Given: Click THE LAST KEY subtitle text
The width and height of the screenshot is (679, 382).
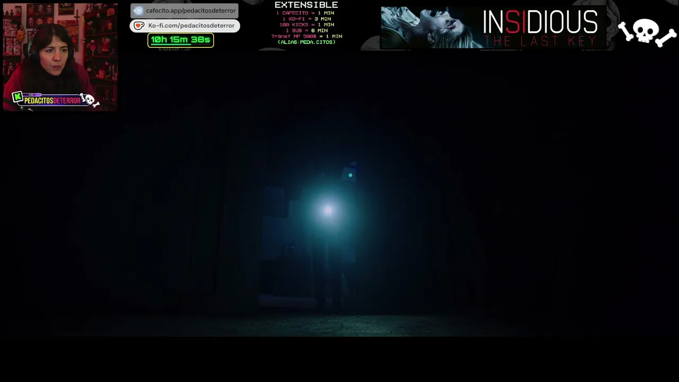Looking at the screenshot, I should point(541,41).
